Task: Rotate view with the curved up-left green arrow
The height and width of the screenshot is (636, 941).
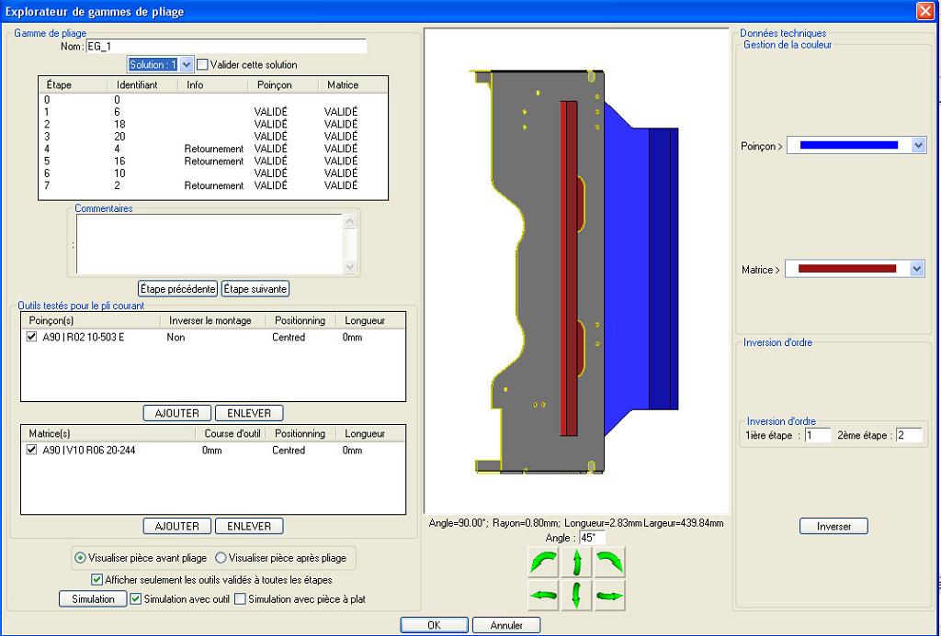Action: (544, 563)
